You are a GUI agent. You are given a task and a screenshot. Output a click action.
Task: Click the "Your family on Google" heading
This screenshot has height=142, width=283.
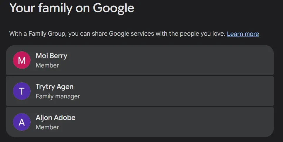(72, 8)
